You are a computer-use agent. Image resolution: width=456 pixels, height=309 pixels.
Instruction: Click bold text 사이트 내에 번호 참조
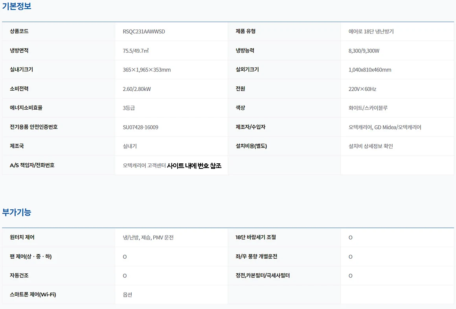click(194, 166)
